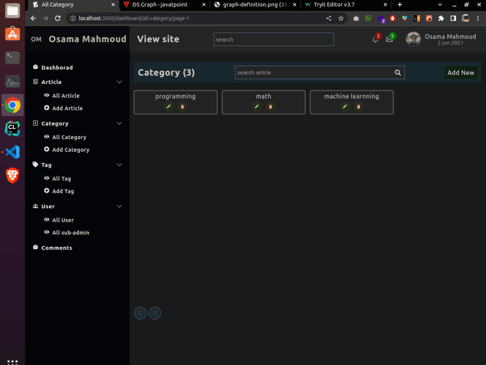Open CLion from the dock
Image resolution: width=486 pixels, height=365 pixels.
13,128
